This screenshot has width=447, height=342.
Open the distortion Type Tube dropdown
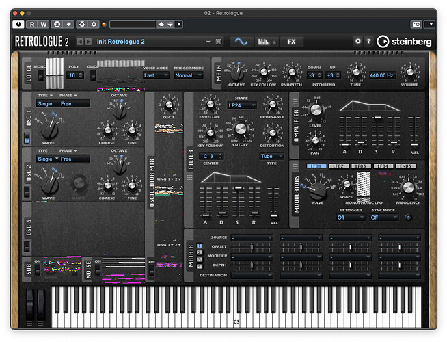(x=271, y=156)
